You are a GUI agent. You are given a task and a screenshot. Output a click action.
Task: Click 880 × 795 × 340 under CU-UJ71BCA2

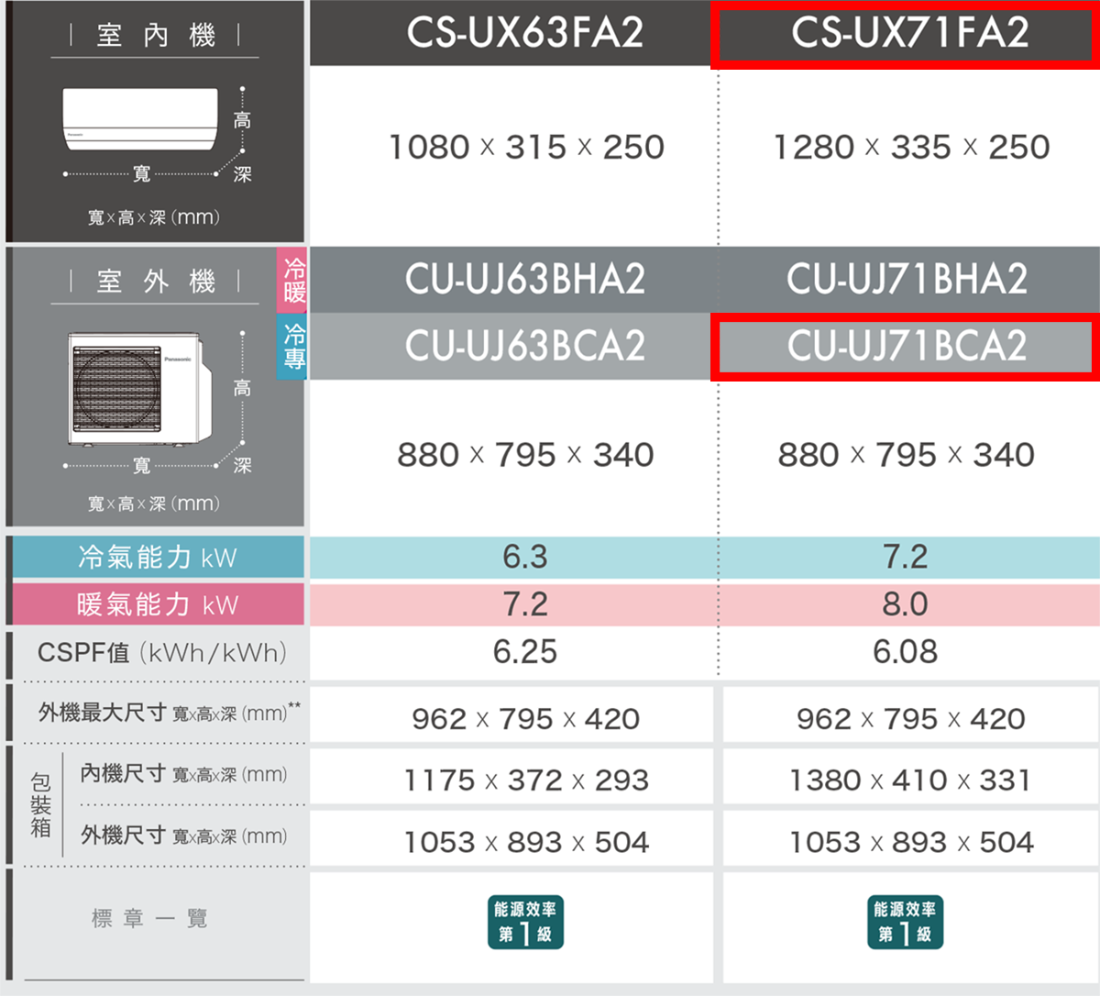tap(906, 455)
